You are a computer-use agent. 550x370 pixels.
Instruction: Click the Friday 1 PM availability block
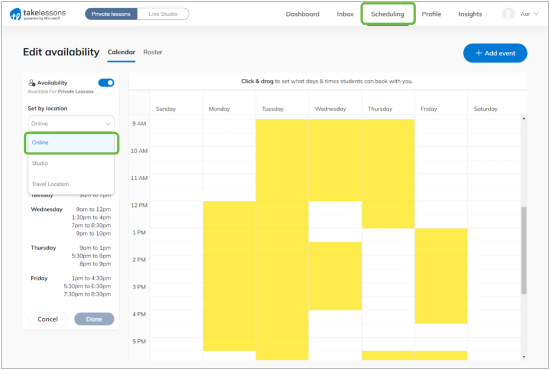point(441,276)
